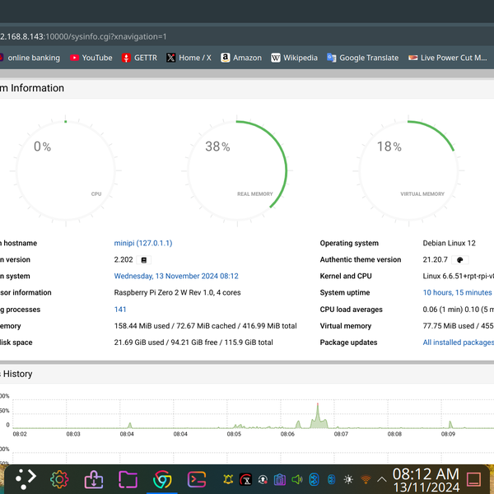This screenshot has height=494, width=494.
Task: Click the Webmin version changelog icon
Action: (145, 260)
